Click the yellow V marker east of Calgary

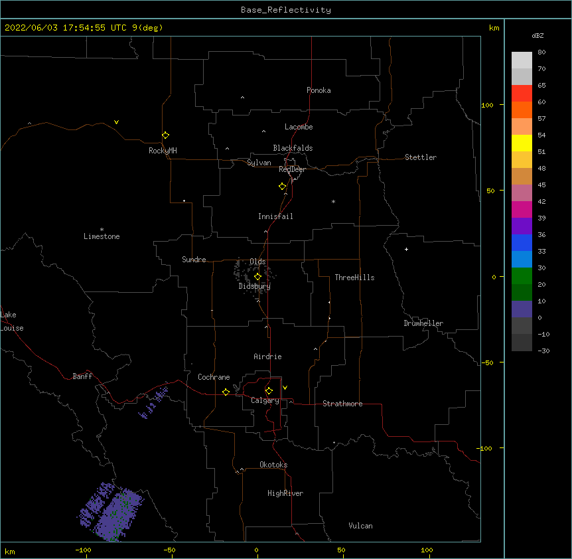tap(285, 388)
